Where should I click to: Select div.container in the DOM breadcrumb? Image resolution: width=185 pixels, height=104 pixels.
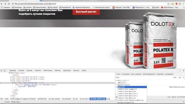(66, 99)
